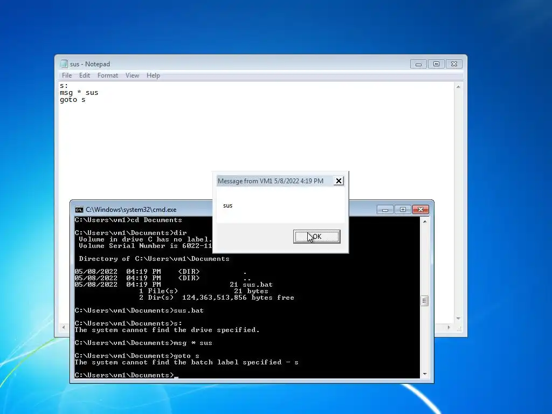552x414 pixels.
Task: Open the File menu in Notepad
Action: click(x=66, y=75)
